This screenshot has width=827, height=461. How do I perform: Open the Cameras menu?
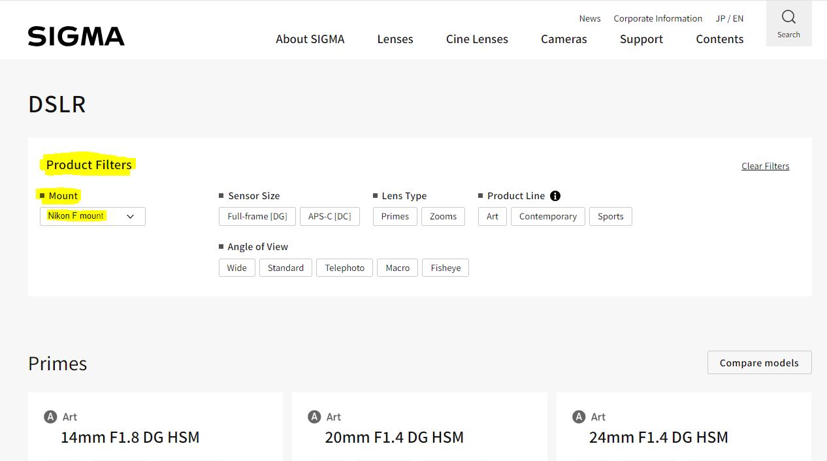pos(564,39)
